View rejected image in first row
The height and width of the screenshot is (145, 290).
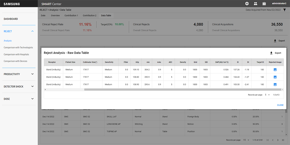click(x=275, y=70)
